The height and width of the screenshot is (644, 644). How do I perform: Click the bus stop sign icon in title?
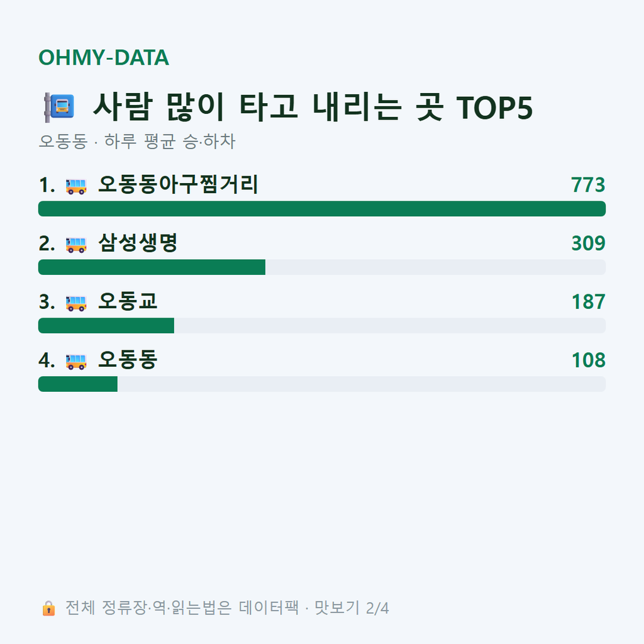pos(59,107)
